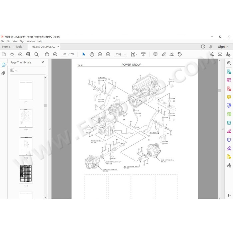
Task: Switch to the Home tab
Action: (6, 47)
